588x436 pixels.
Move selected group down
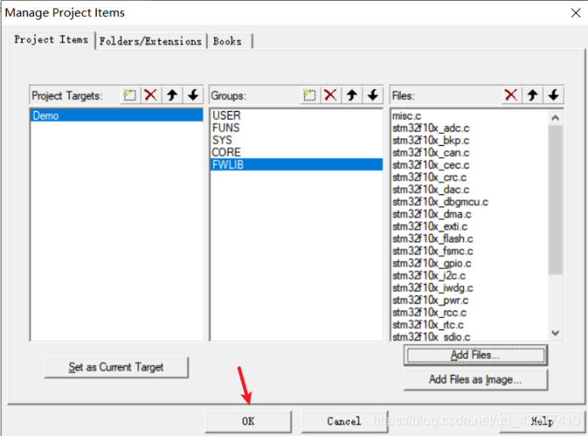(373, 95)
